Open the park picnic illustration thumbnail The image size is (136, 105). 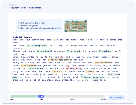76,26
